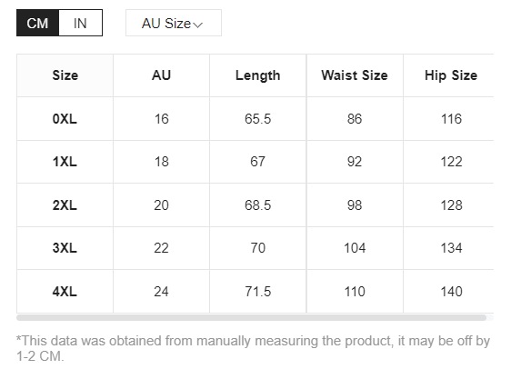Image resolution: width=511 pixels, height=369 pixels.
Task: Click the horizontal scrollbar below the size table
Action: tap(251, 317)
